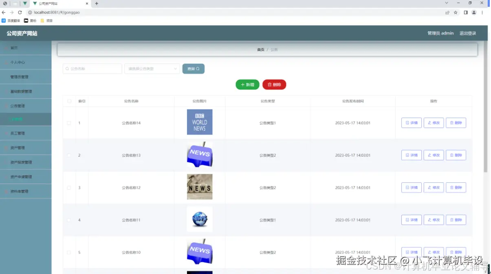Click the 公告名称 column header
491x274 pixels.
(x=131, y=101)
